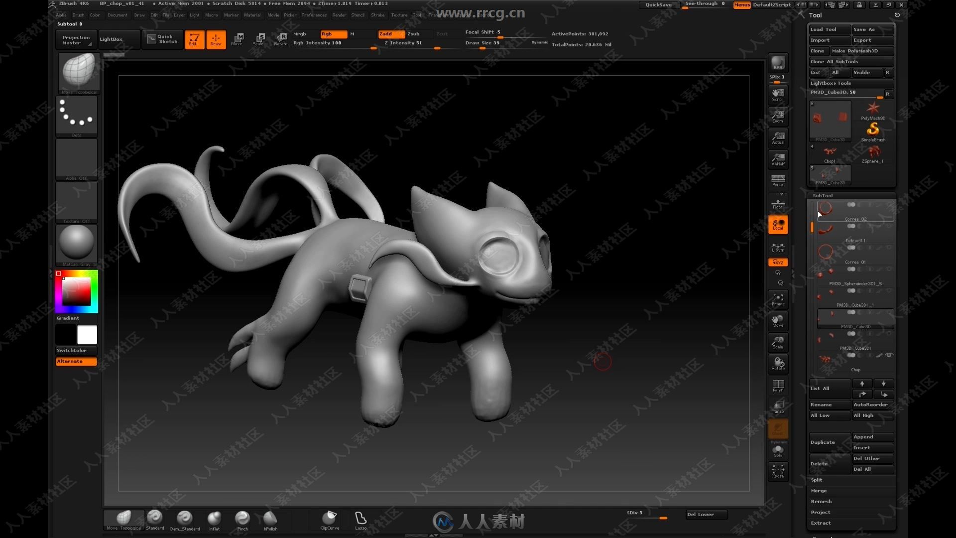Image resolution: width=956 pixels, height=538 pixels.
Task: Expand the Split section
Action: pyautogui.click(x=817, y=480)
